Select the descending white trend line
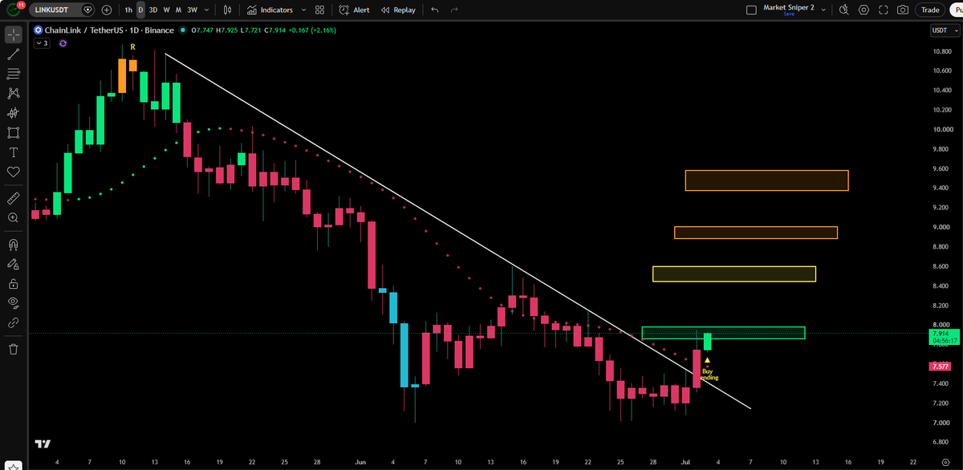Screen dimensions: 963x470 pyautogui.click(x=457, y=231)
